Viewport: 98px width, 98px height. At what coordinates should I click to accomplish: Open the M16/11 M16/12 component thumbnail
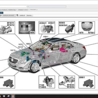[7, 28]
